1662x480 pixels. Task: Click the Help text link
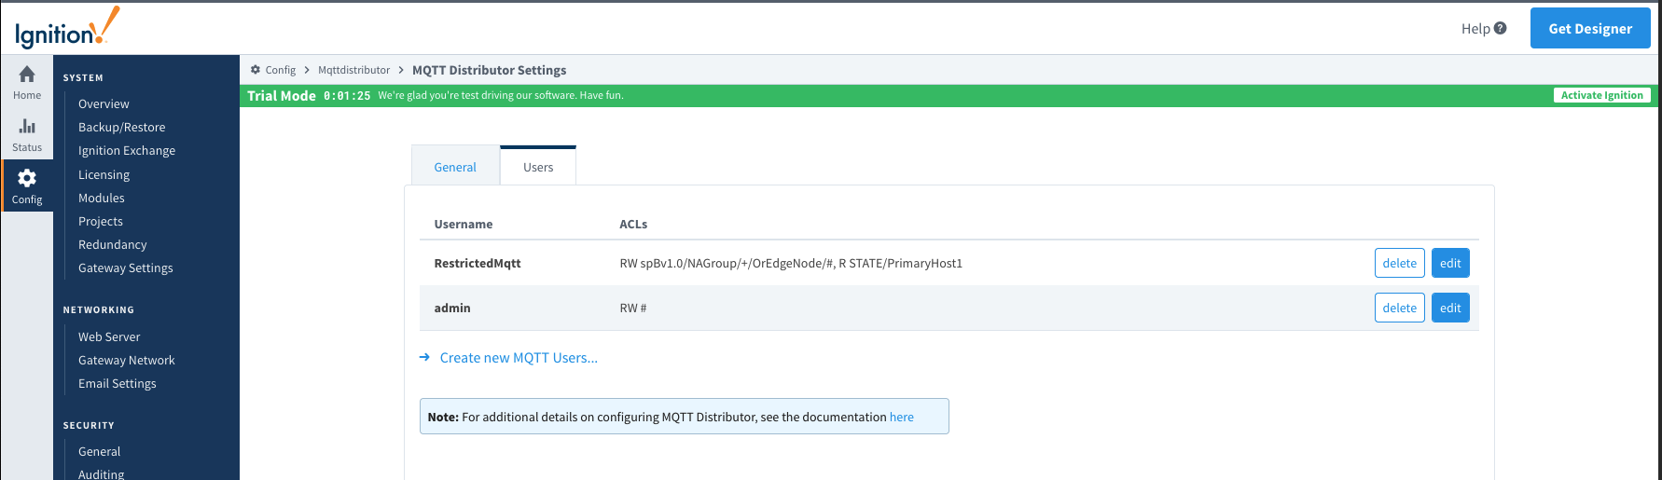(1475, 28)
